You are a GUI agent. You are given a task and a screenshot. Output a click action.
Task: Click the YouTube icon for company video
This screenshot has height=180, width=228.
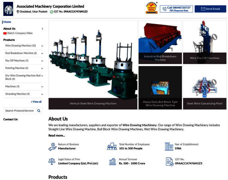[x=5, y=33]
